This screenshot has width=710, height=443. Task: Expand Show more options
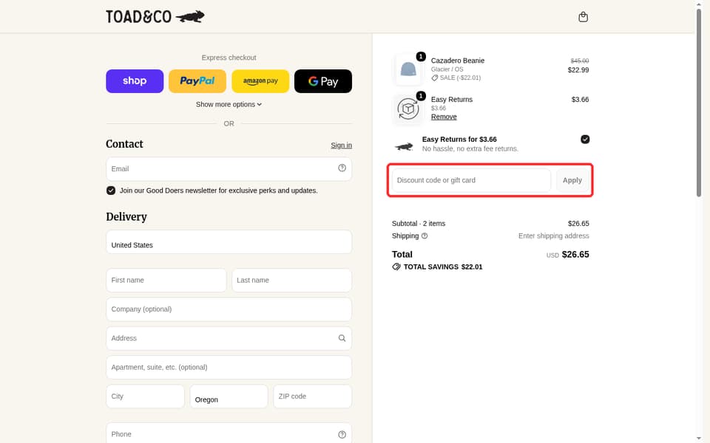point(229,104)
